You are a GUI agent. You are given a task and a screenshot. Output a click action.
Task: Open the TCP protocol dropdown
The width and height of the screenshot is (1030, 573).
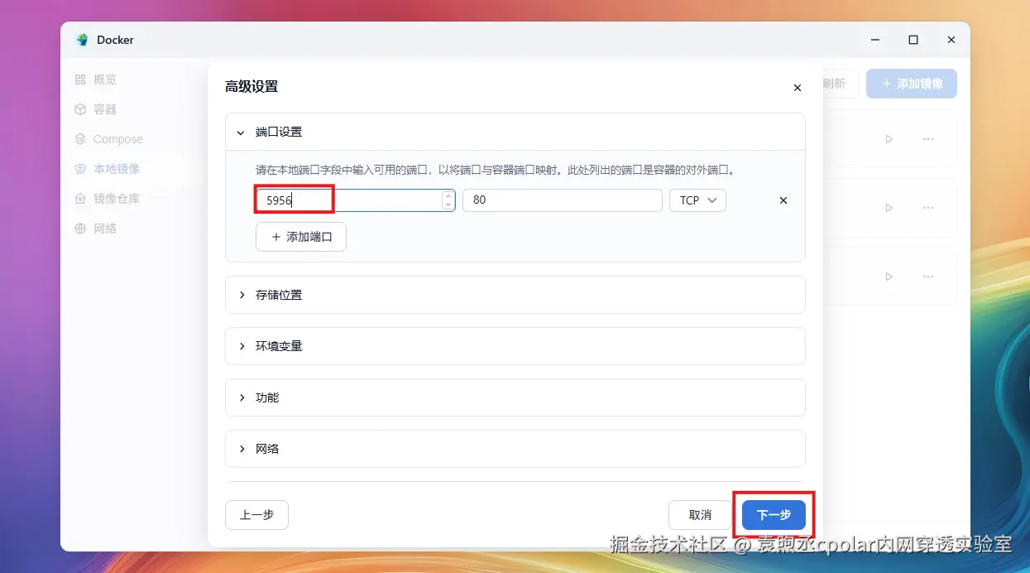pos(697,200)
